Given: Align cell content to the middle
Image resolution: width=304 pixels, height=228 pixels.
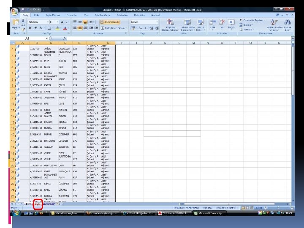Looking at the screenshot, I should [80, 22].
